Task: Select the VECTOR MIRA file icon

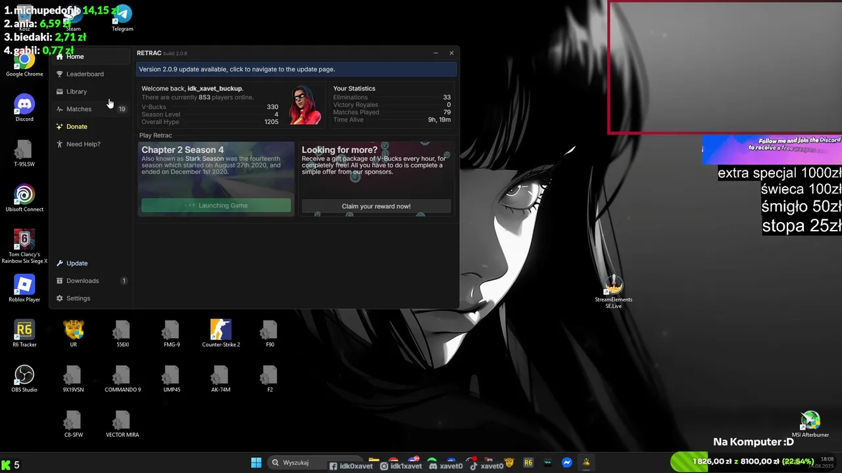Action: tap(122, 424)
